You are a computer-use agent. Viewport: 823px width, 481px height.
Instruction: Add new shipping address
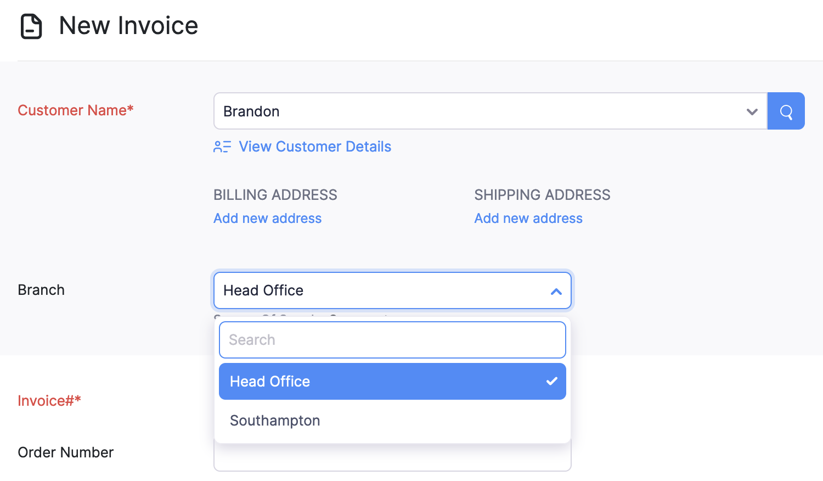click(528, 218)
